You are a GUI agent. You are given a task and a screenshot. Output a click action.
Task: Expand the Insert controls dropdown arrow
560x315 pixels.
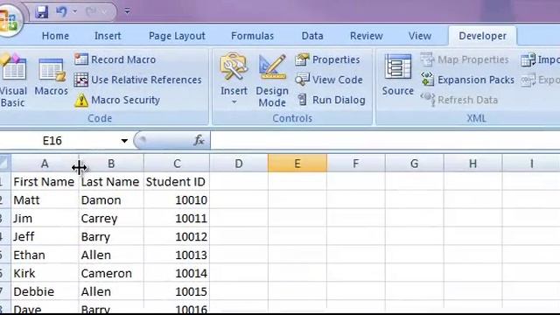point(234,102)
